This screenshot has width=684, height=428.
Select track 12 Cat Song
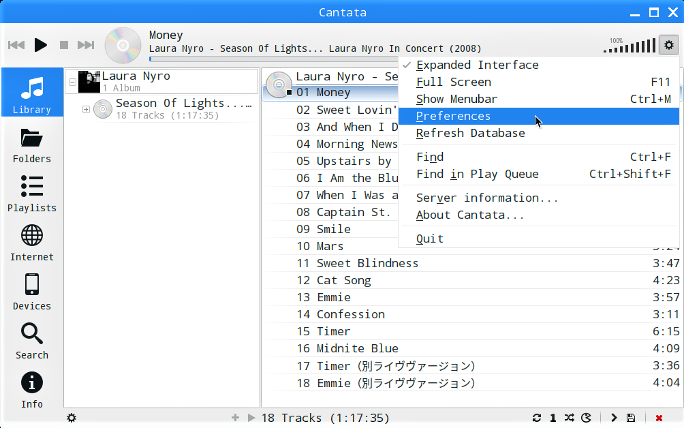point(472,280)
